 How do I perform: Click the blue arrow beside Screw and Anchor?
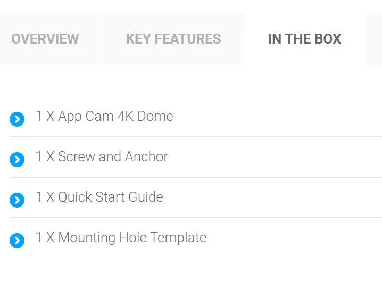[17, 160]
